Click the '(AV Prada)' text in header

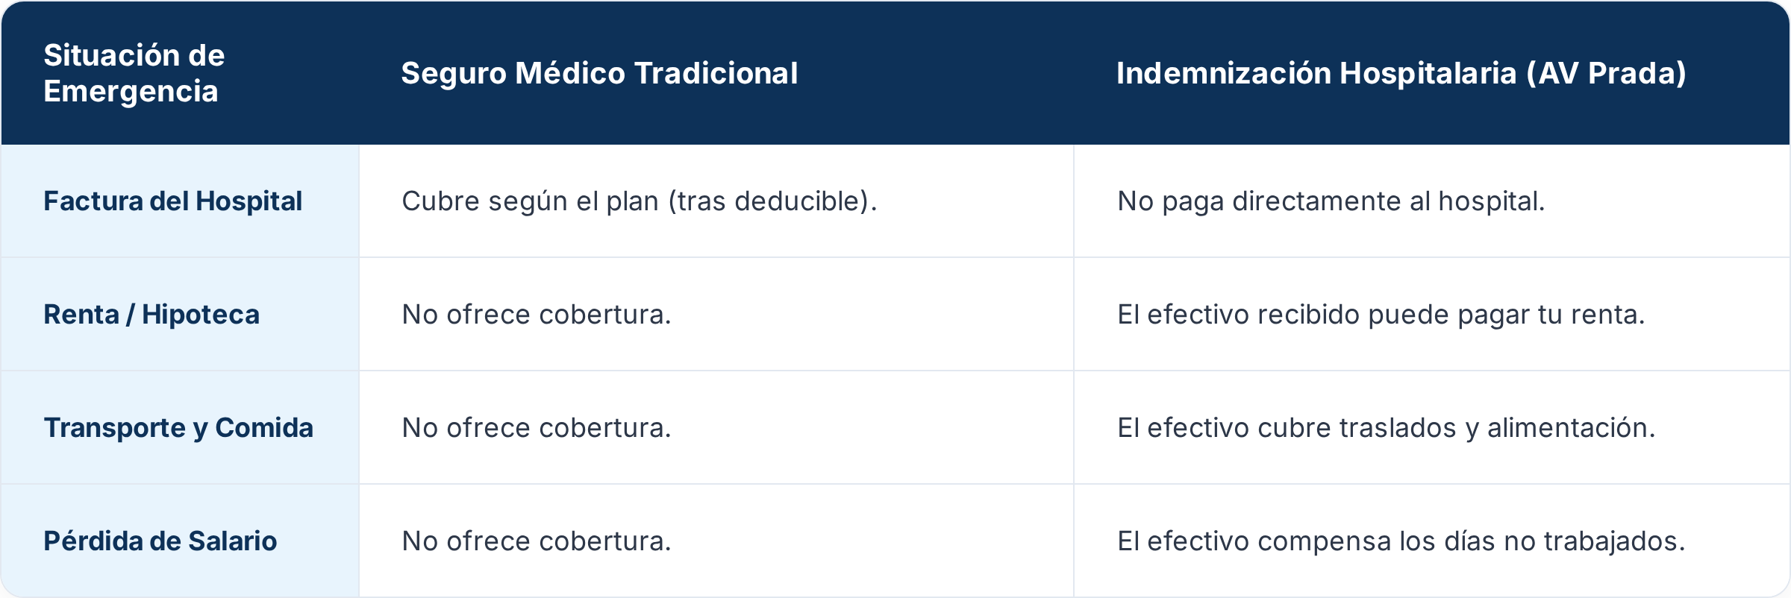(x=1607, y=73)
